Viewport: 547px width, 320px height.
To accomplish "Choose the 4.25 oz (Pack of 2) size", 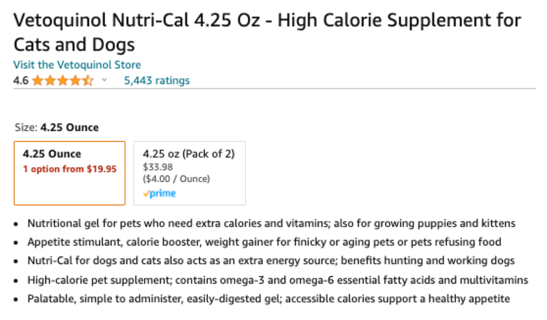I will (x=189, y=173).
